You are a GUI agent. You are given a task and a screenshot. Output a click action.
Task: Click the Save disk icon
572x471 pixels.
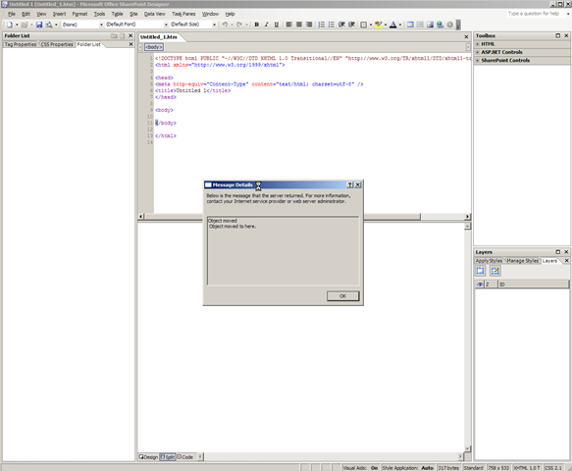click(39, 25)
